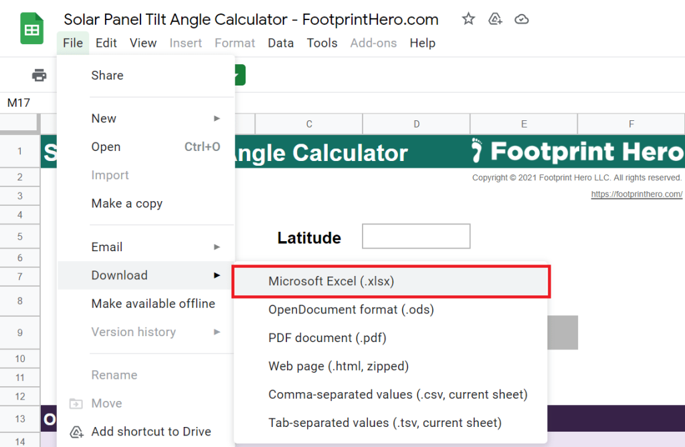Click the Latitude label

[x=309, y=237]
